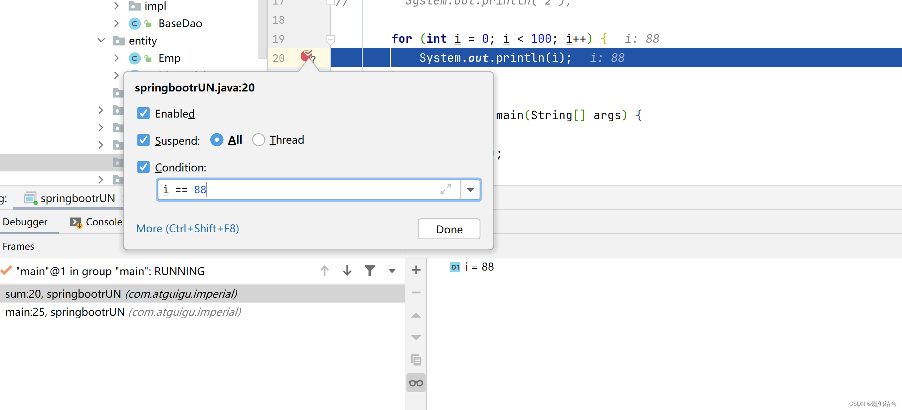Click the impl folder icon
The width and height of the screenshot is (902, 410).
134,6
